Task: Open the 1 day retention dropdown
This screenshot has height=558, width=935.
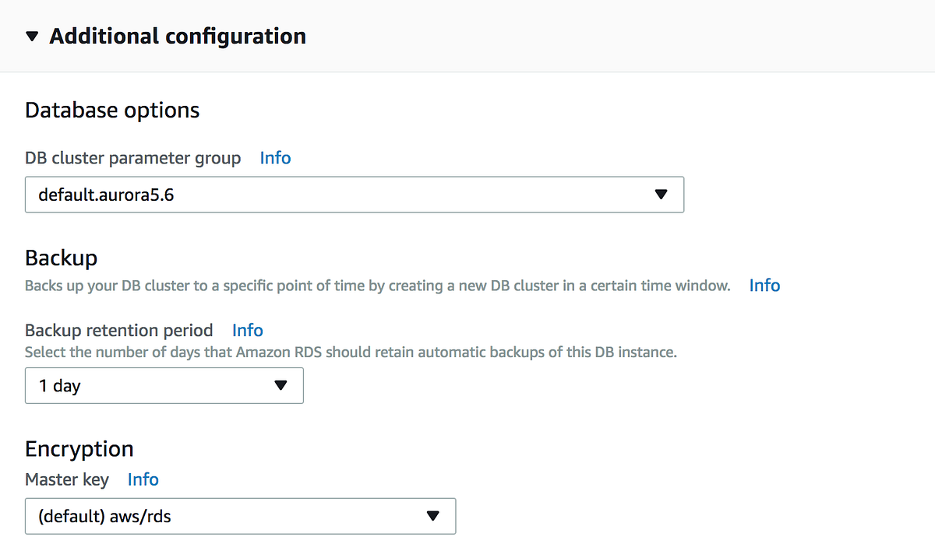Action: coord(164,385)
